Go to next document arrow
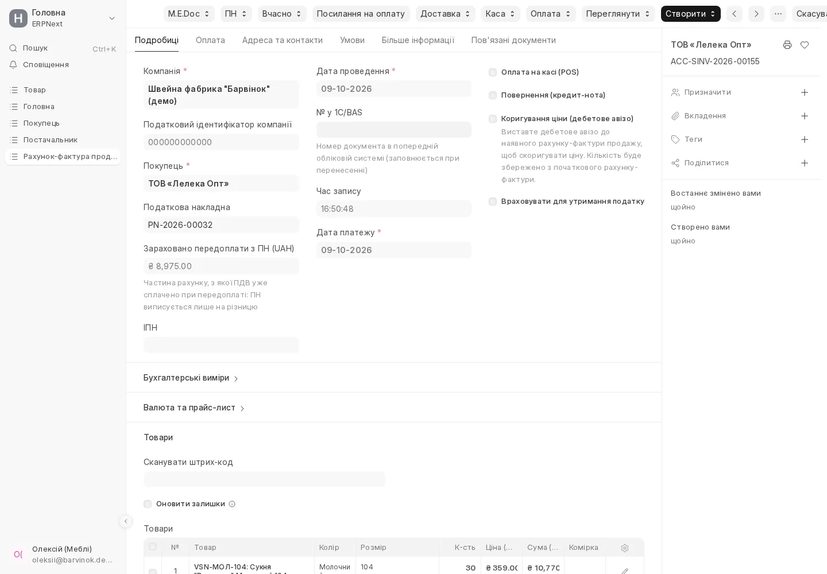The height and width of the screenshot is (574, 827). coord(756,14)
